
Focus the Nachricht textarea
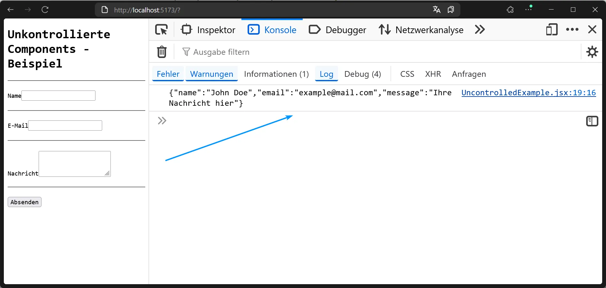(x=75, y=164)
